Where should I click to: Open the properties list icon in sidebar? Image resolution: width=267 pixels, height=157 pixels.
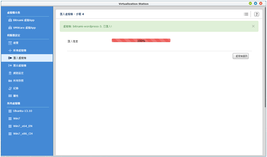[x=10, y=96]
